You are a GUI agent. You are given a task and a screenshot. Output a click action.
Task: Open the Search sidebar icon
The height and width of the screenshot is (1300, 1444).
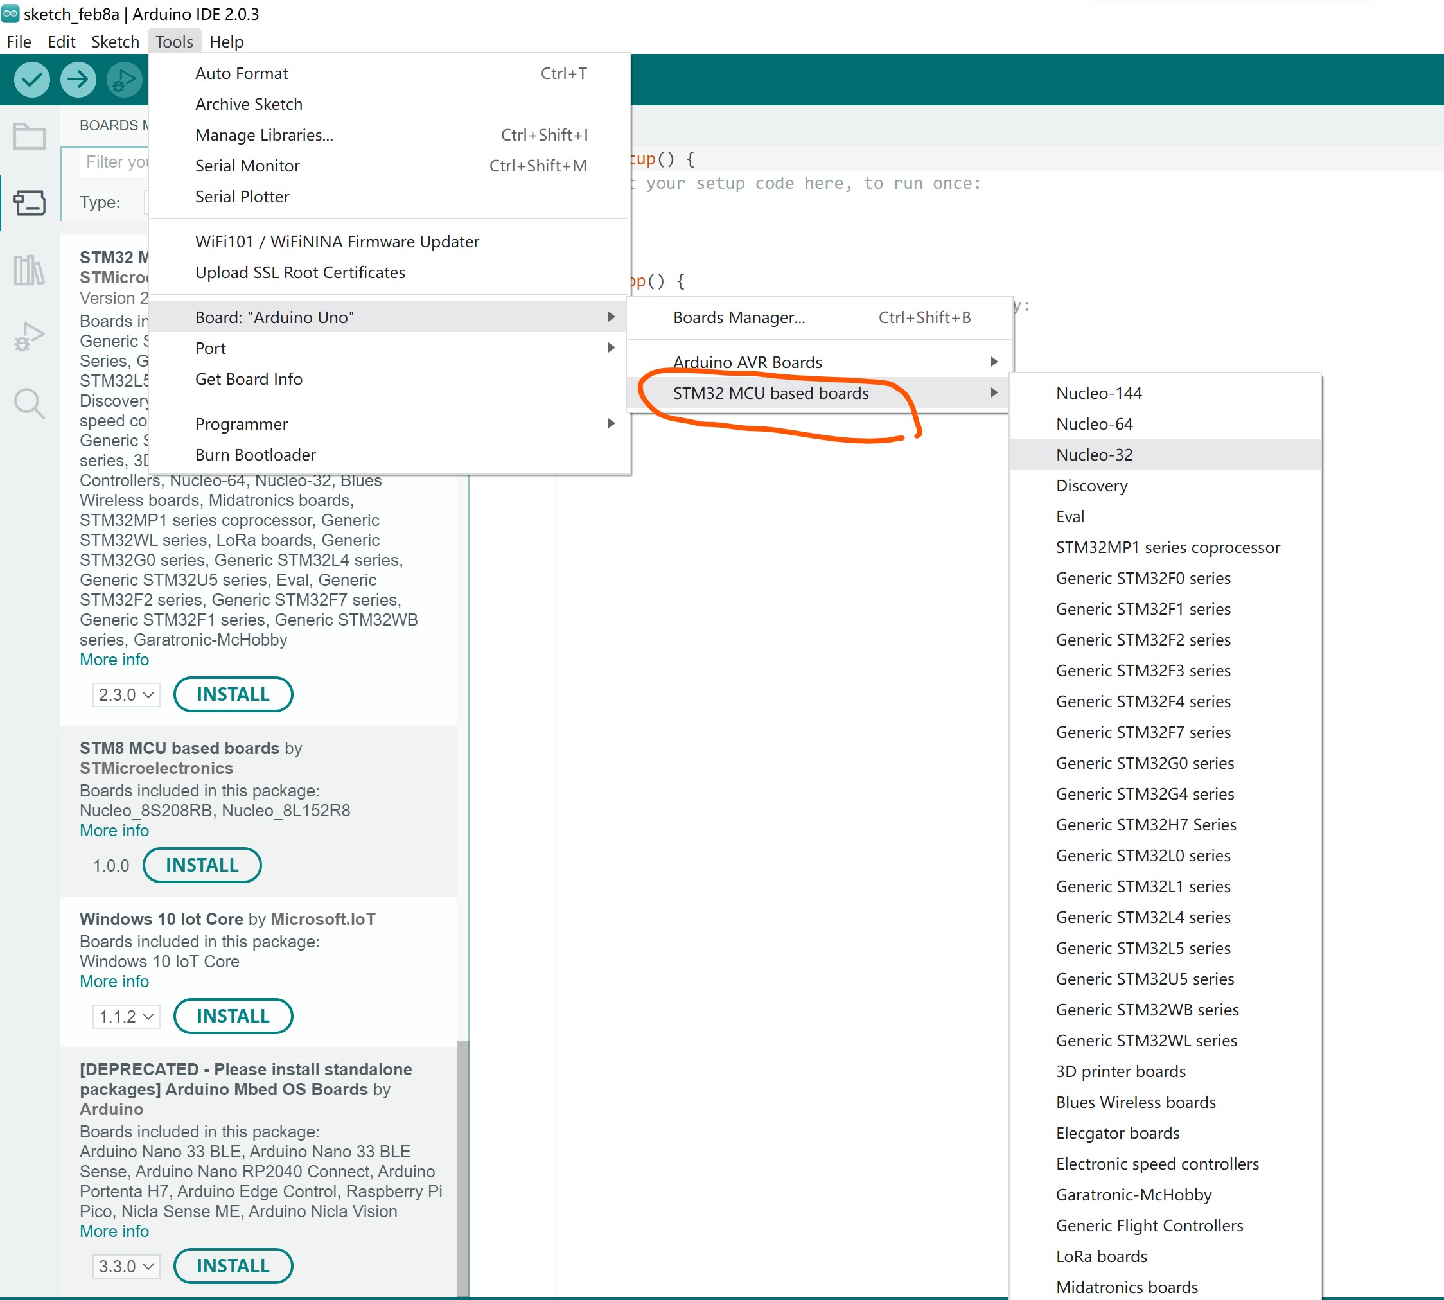[x=30, y=403]
